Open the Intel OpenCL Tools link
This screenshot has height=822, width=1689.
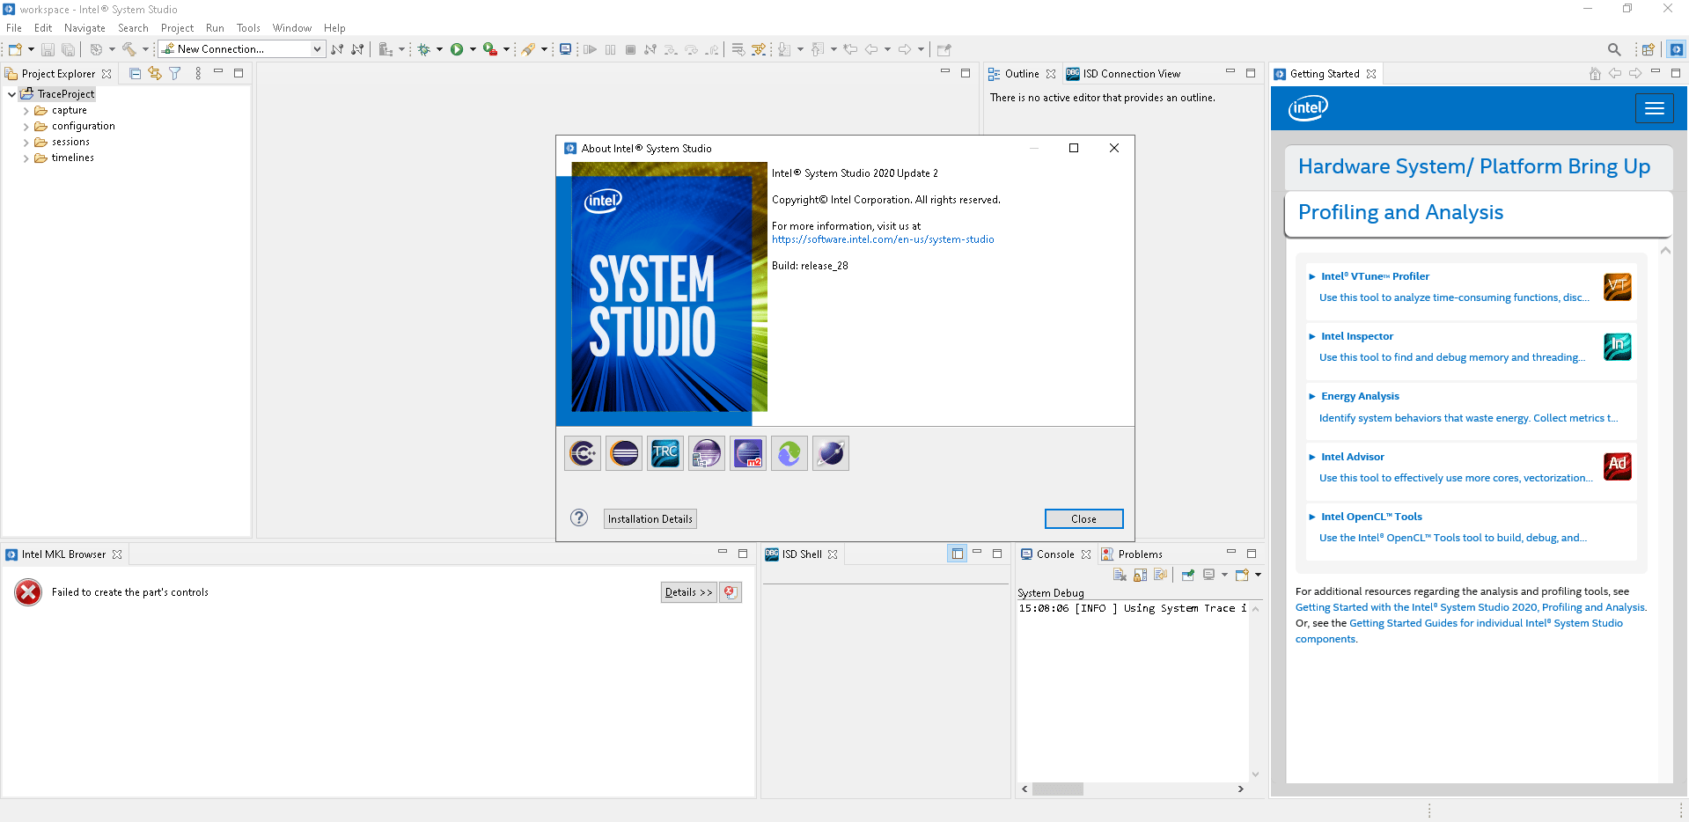point(1371,517)
